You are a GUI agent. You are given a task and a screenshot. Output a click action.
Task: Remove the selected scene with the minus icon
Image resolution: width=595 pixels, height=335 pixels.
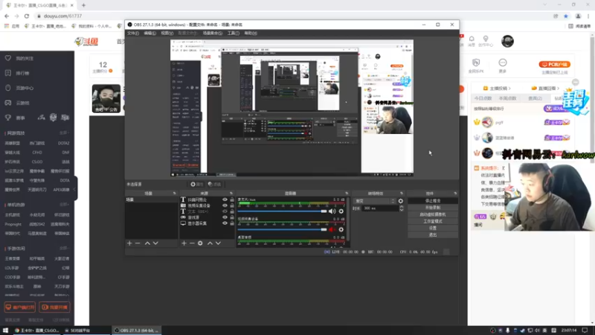point(138,243)
